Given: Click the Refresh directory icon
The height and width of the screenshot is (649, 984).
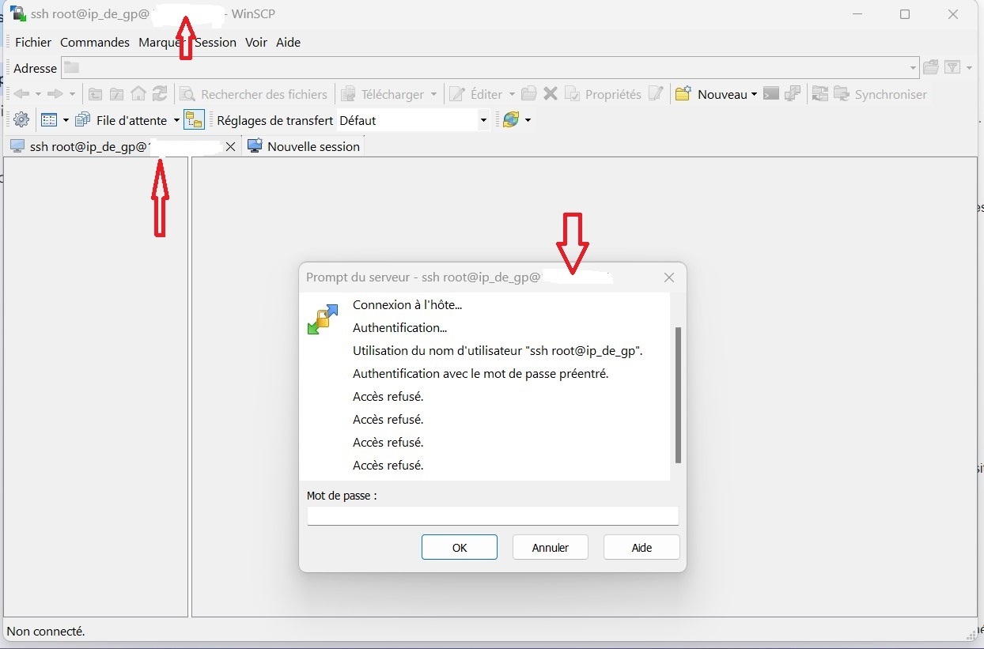Looking at the screenshot, I should click(160, 94).
